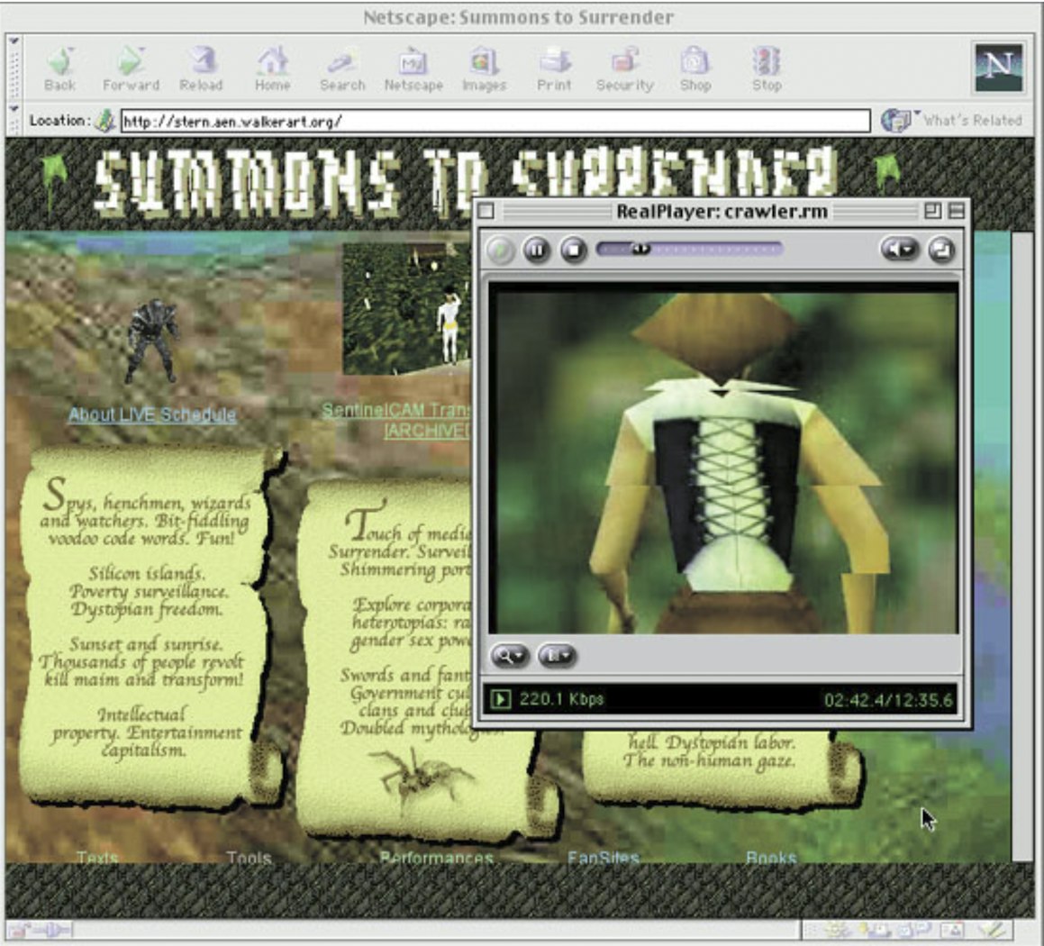Viewport: 1044px width, 946px height.
Task: Collapse the Location toolbar with its arrow
Action: point(14,108)
